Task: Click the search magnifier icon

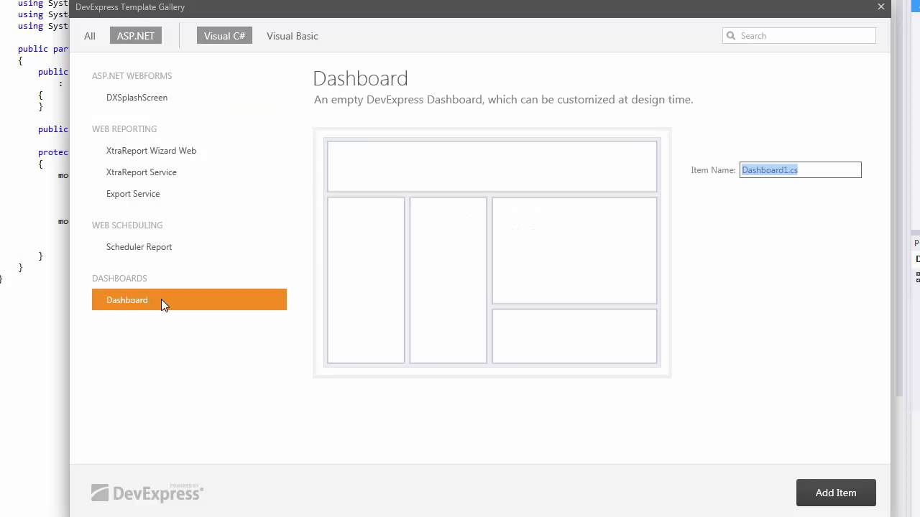Action: tap(731, 36)
